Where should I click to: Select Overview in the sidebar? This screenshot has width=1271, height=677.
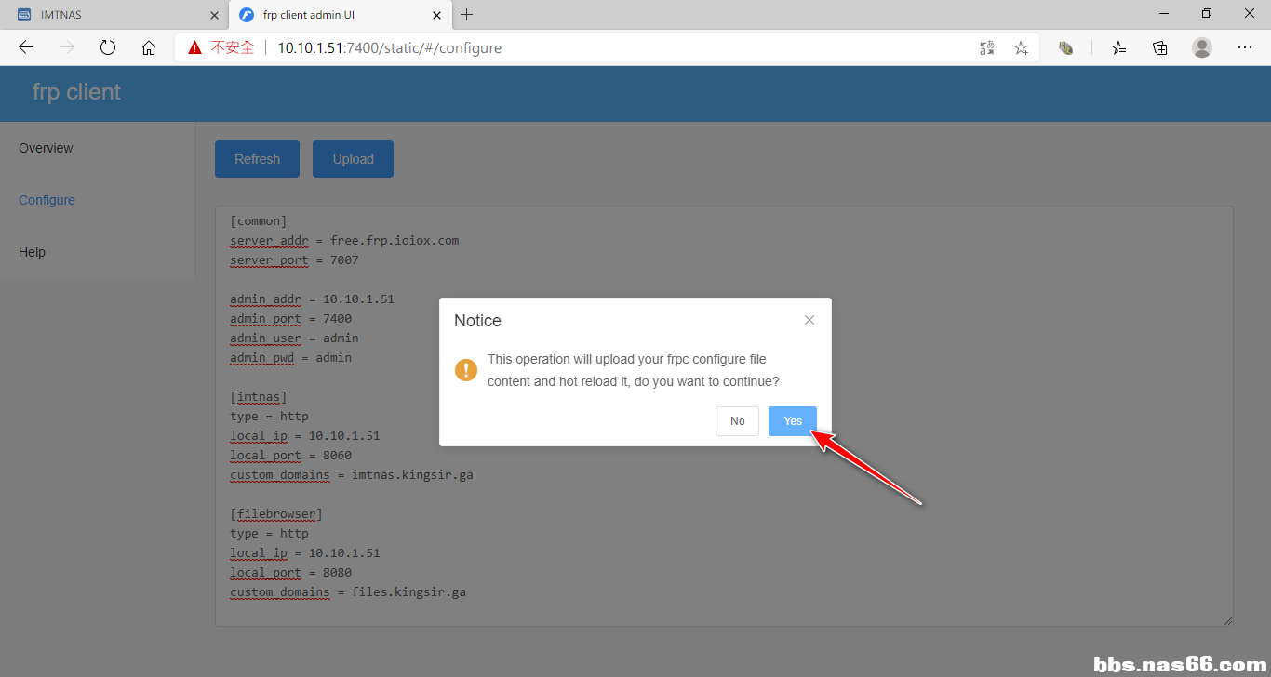[46, 148]
